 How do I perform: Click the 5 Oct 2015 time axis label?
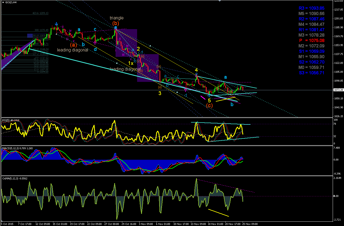(7, 224)
